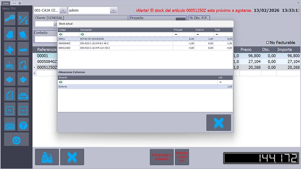Click the right arrow navigation icon
301x169 pixels.
pos(23,79)
